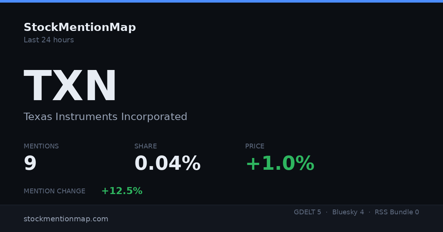
Task: Click the RSS Bundle 0 source
Action: click(x=397, y=212)
